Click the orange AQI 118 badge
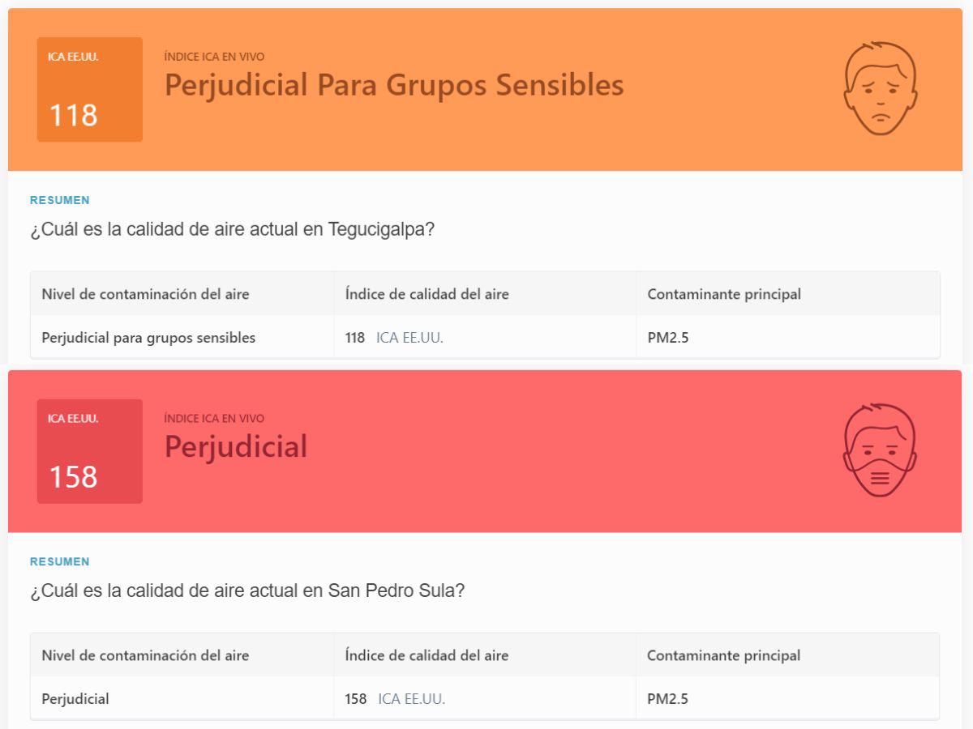Image resolution: width=973 pixels, height=729 pixels. click(x=89, y=89)
